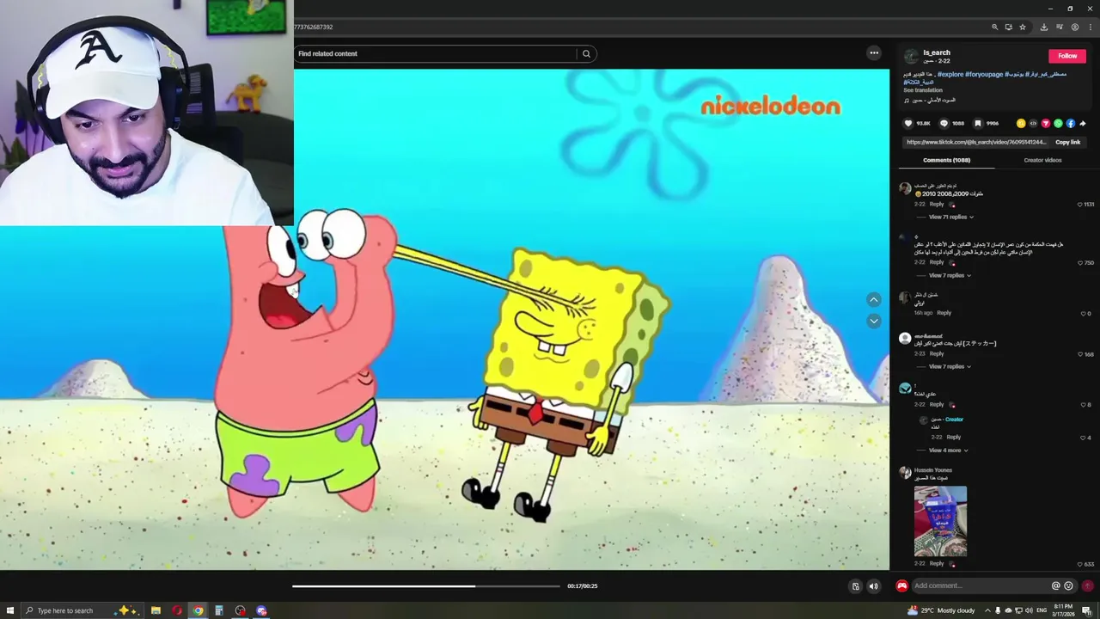Click the search magnifier in Find related content
The image size is (1100, 619).
pyautogui.click(x=586, y=53)
